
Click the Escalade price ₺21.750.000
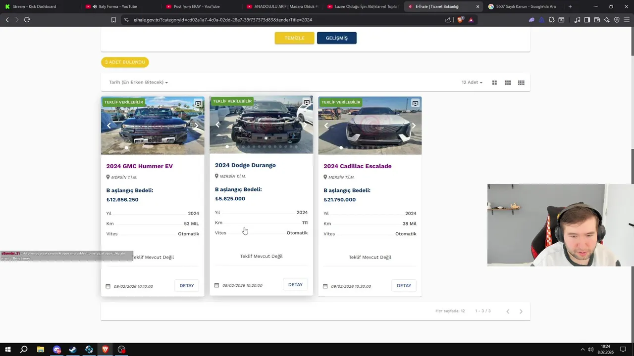[339, 200]
